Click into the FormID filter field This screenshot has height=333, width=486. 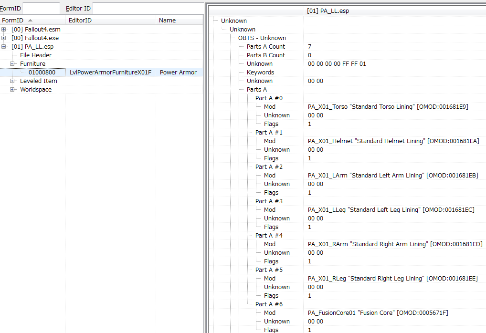41,9
